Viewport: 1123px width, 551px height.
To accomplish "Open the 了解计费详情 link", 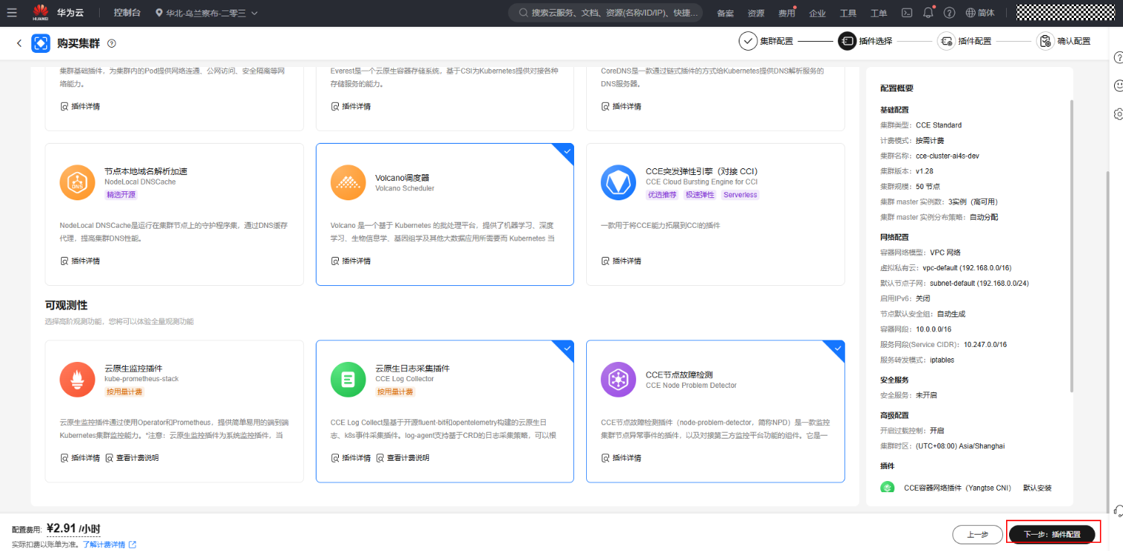I will [104, 544].
